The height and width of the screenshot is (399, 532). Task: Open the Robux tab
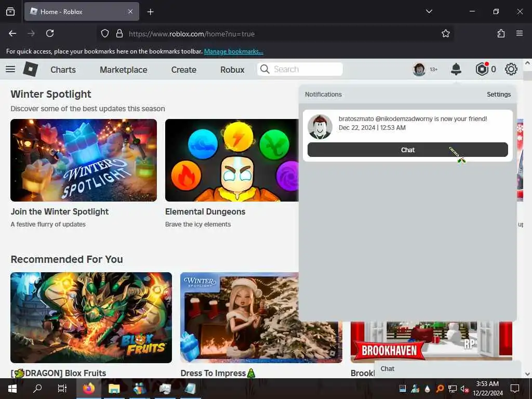click(x=232, y=70)
